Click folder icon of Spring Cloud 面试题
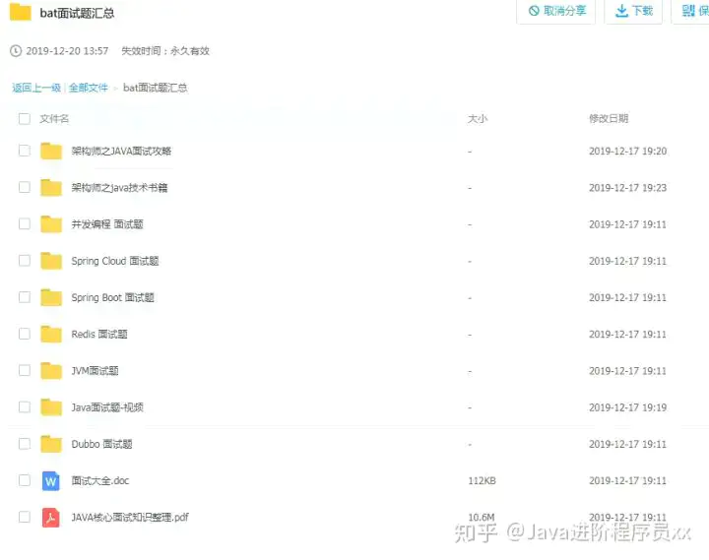 pyautogui.click(x=51, y=261)
